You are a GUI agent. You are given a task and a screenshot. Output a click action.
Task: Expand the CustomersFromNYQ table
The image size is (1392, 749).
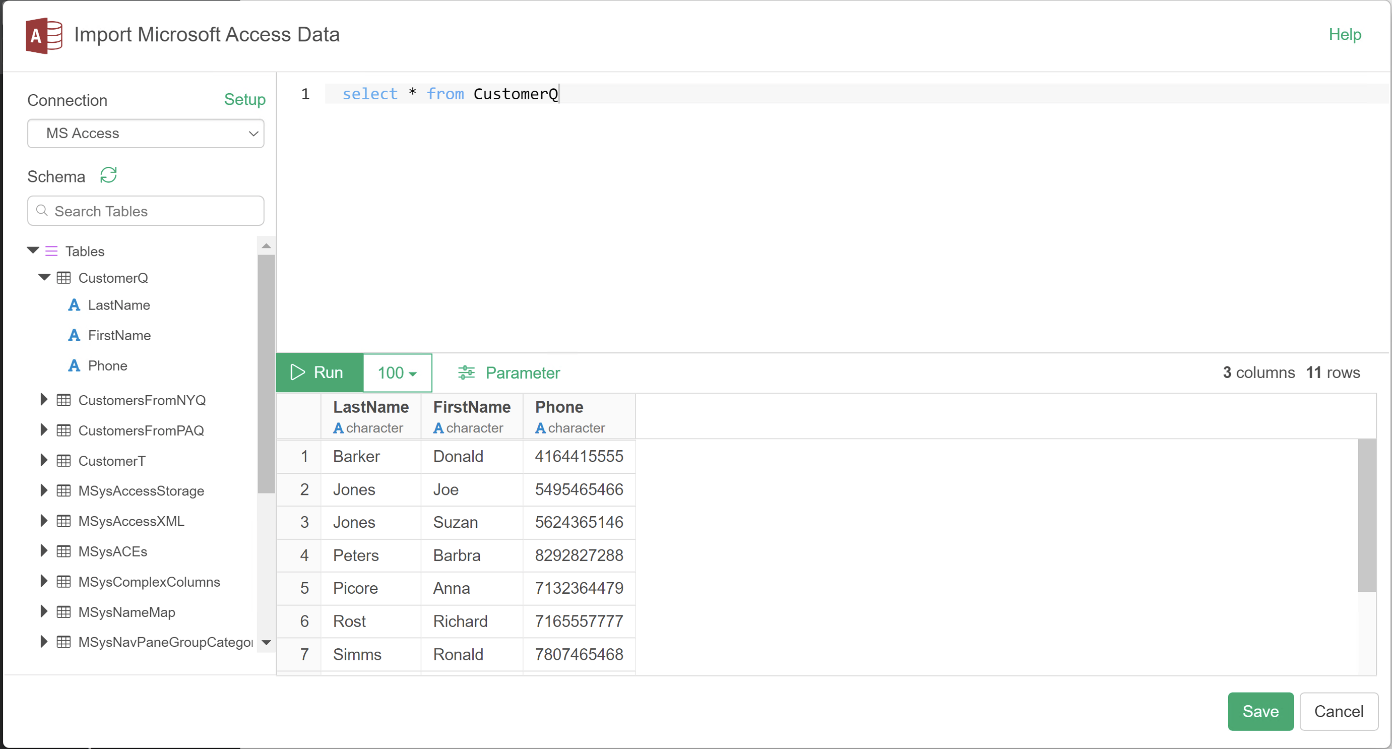(44, 399)
